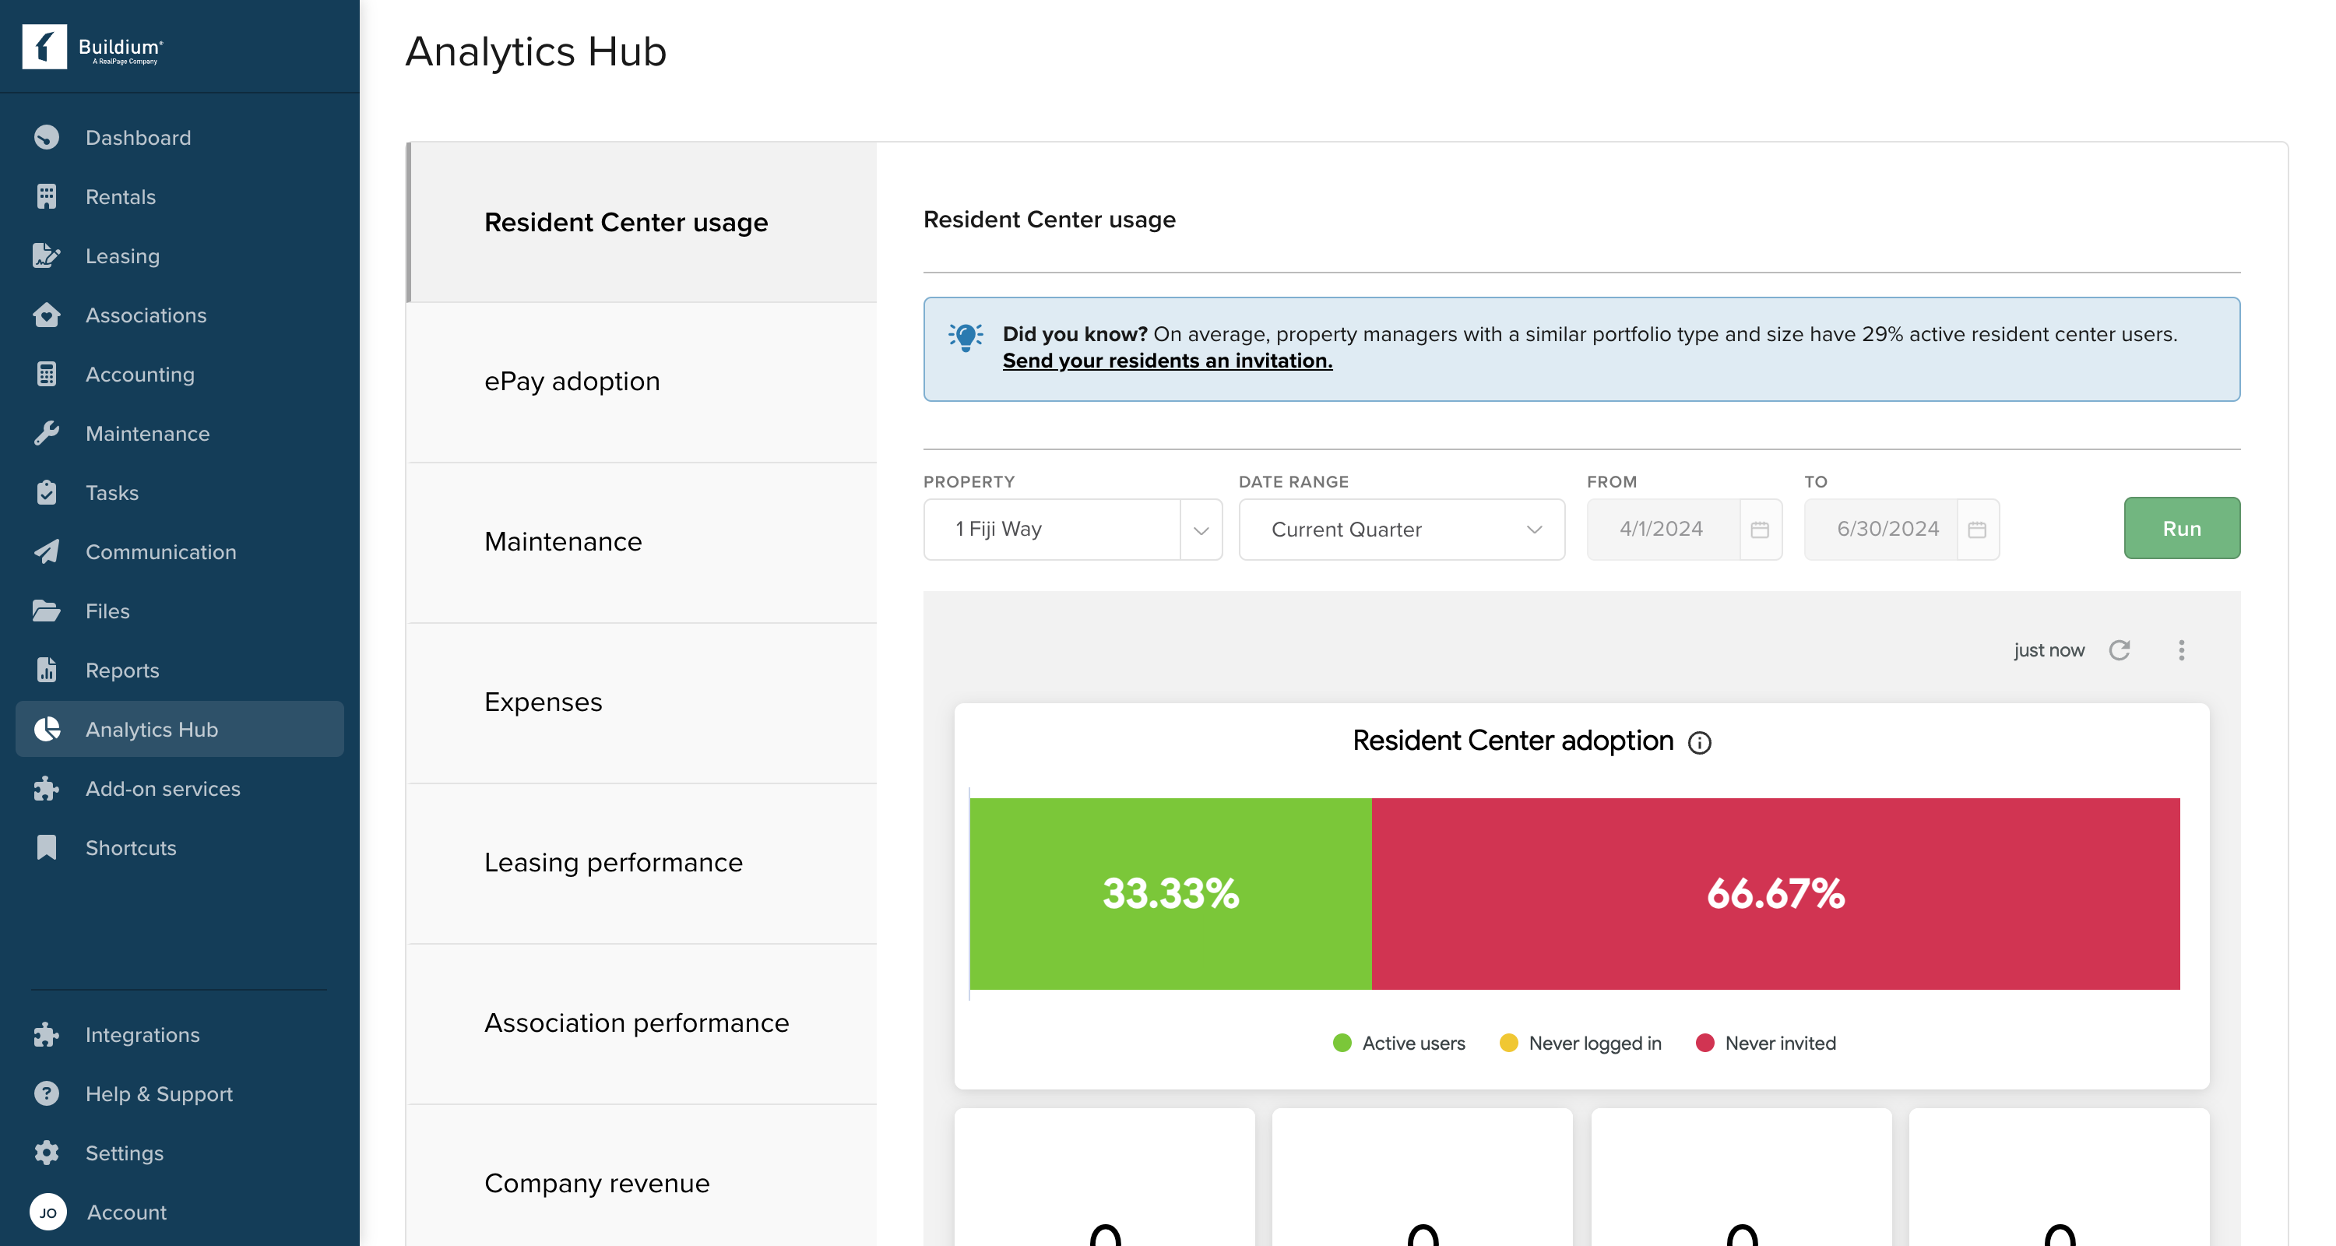2336x1246 pixels.
Task: Click the Integrations puzzle icon
Action: [46, 1035]
